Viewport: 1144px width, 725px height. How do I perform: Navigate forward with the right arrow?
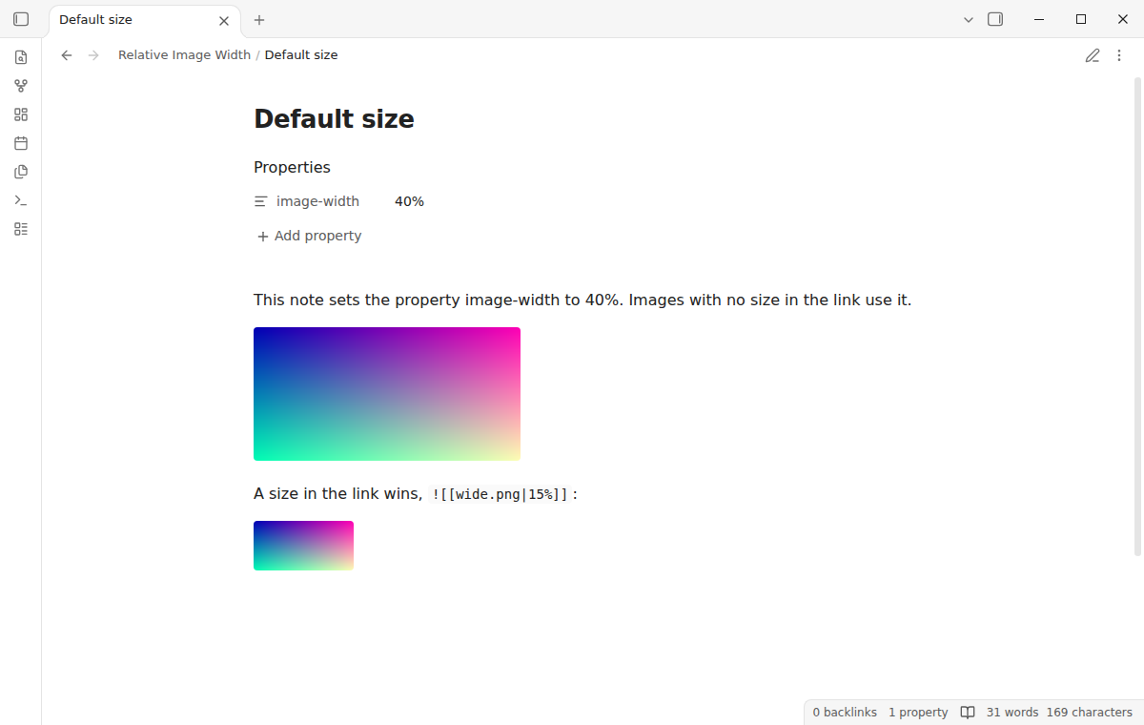(x=93, y=55)
